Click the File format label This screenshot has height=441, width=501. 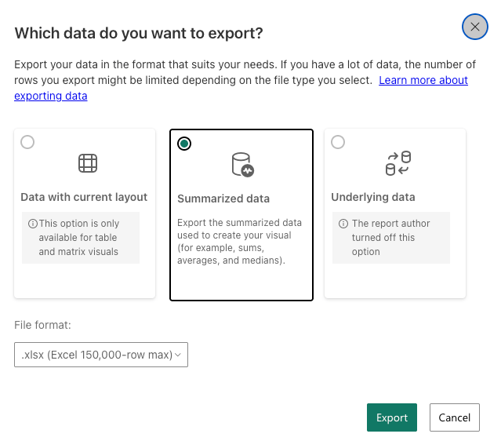42,325
